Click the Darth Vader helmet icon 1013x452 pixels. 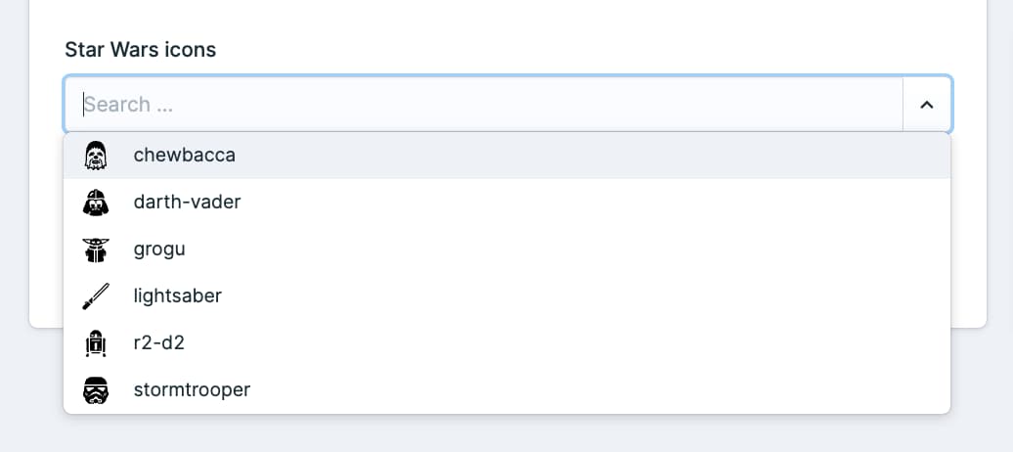[x=96, y=203]
